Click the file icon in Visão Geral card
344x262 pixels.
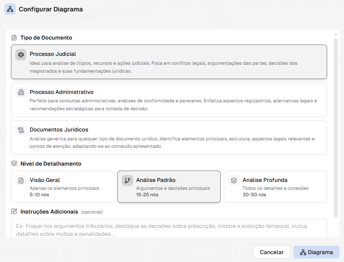tap(21, 180)
